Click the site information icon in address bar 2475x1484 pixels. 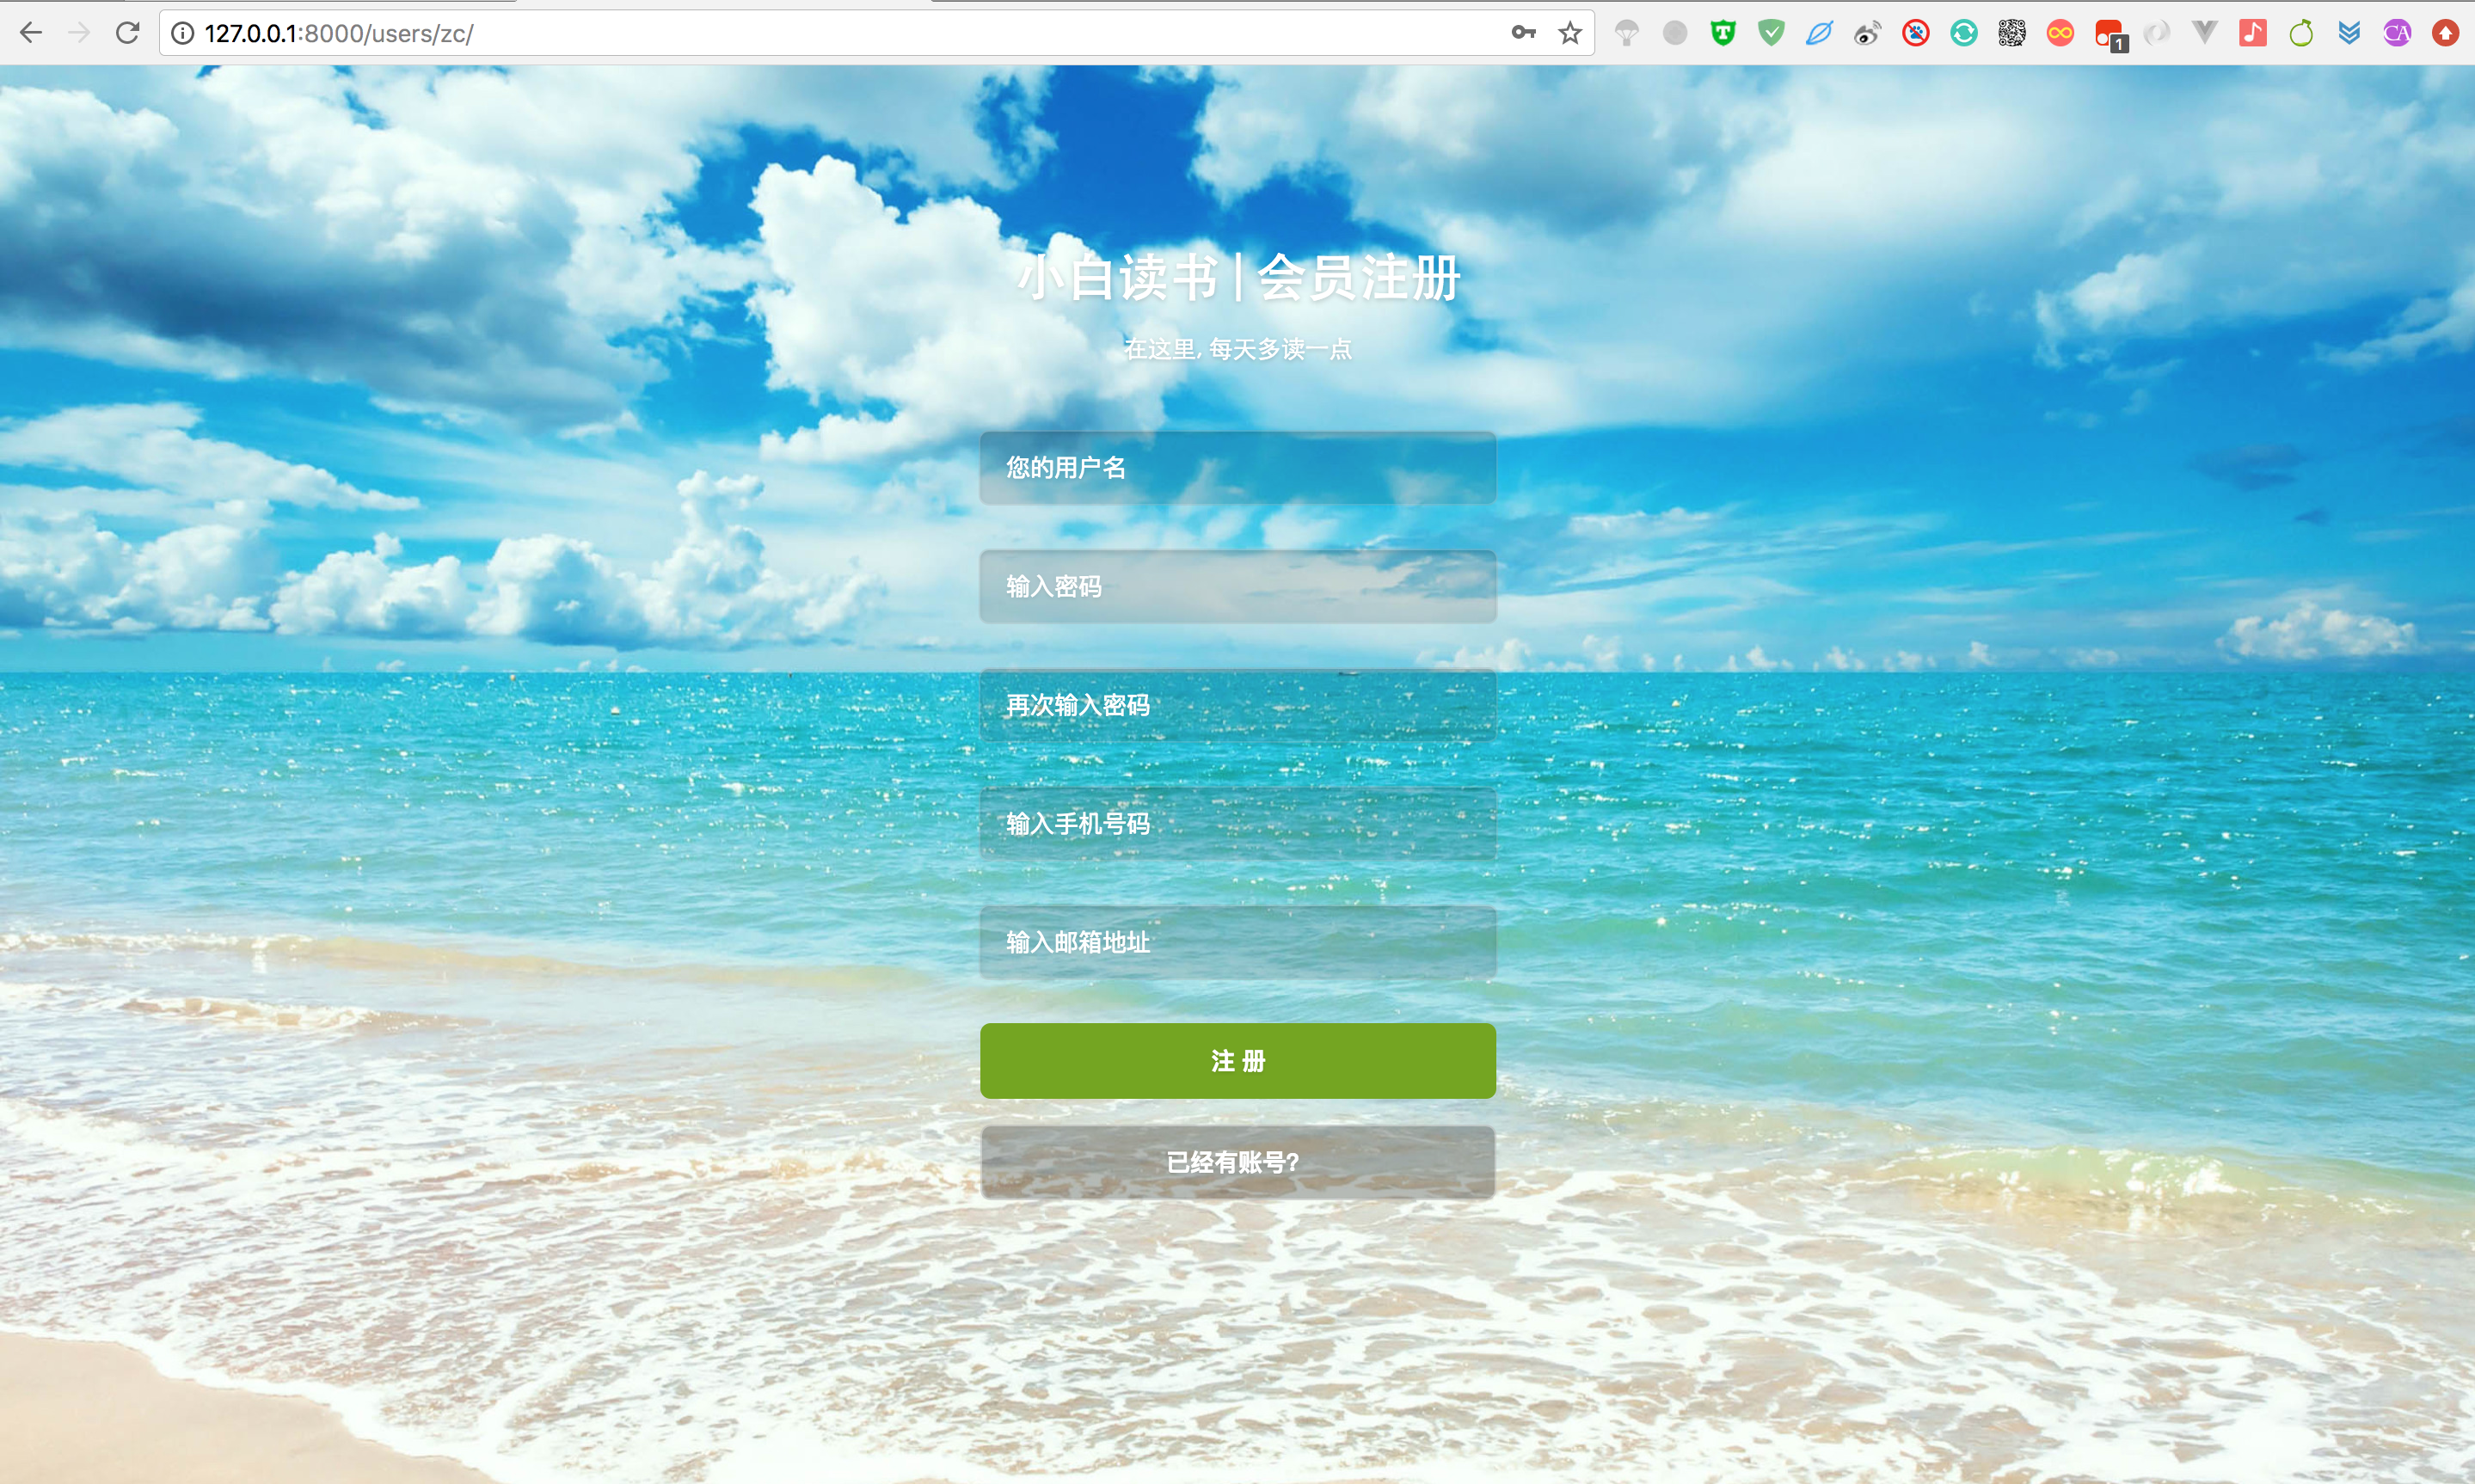coord(182,33)
